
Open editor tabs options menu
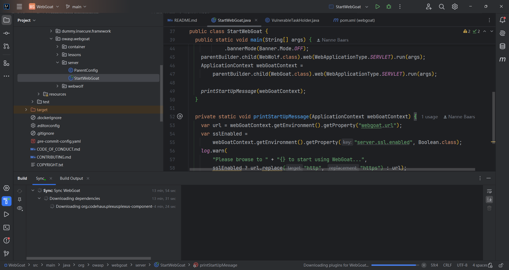(489, 20)
